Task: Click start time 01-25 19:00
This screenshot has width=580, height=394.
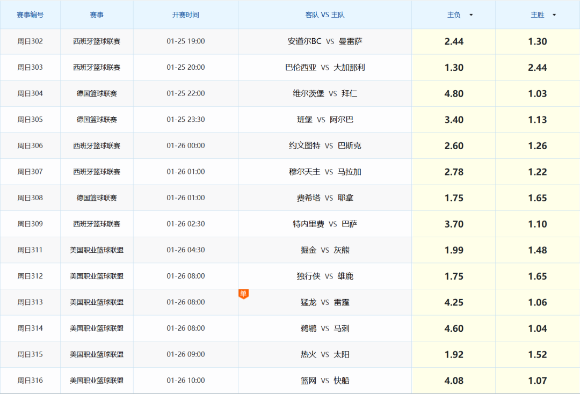Action: point(186,41)
